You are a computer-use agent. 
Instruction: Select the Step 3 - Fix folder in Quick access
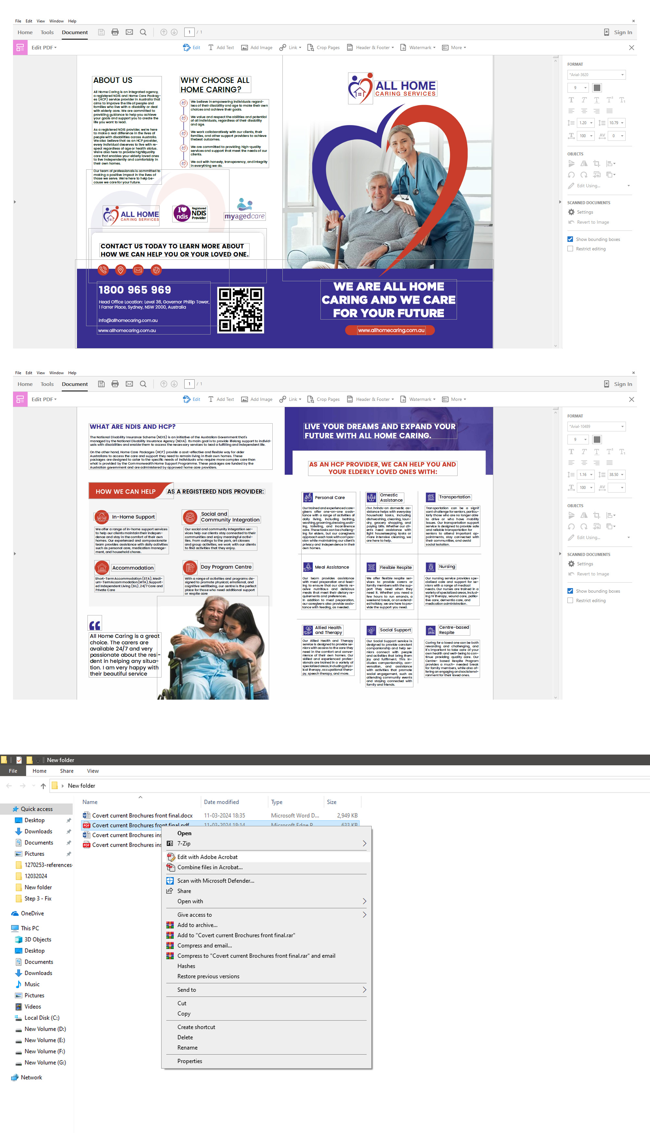[38, 899]
